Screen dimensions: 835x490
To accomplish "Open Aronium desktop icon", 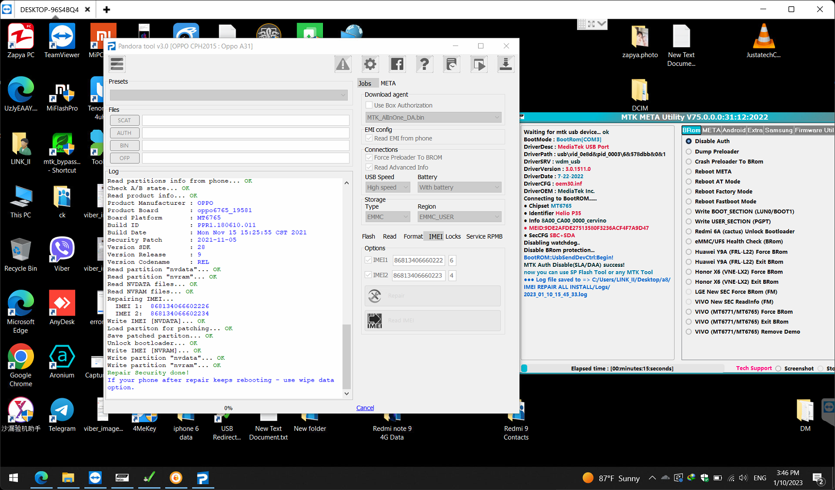I will pos(62,361).
